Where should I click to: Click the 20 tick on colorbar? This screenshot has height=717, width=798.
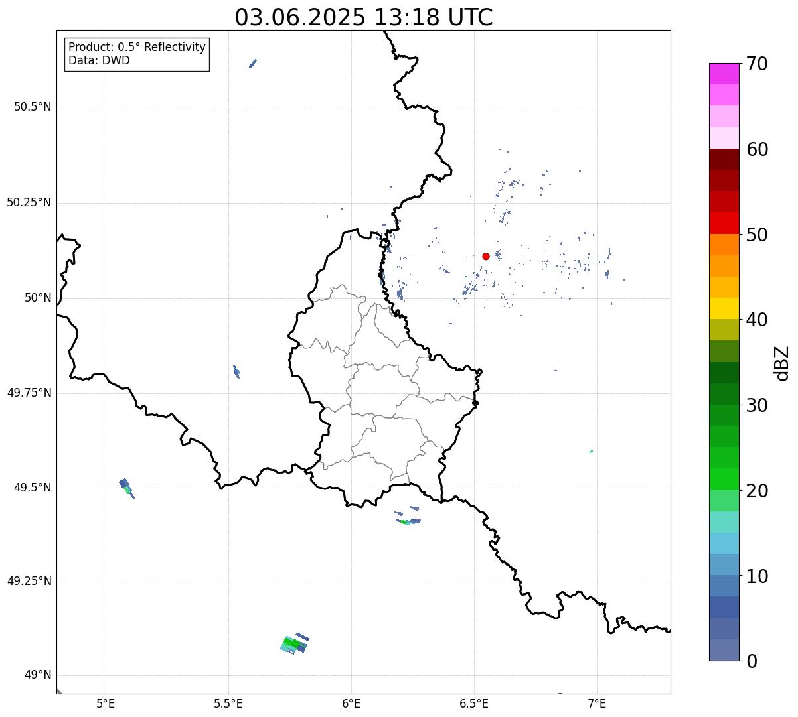pyautogui.click(x=757, y=491)
